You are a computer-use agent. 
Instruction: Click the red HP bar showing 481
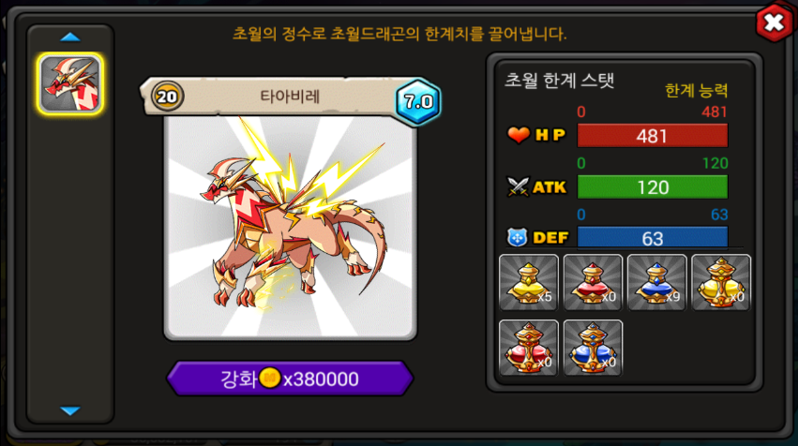[653, 136]
